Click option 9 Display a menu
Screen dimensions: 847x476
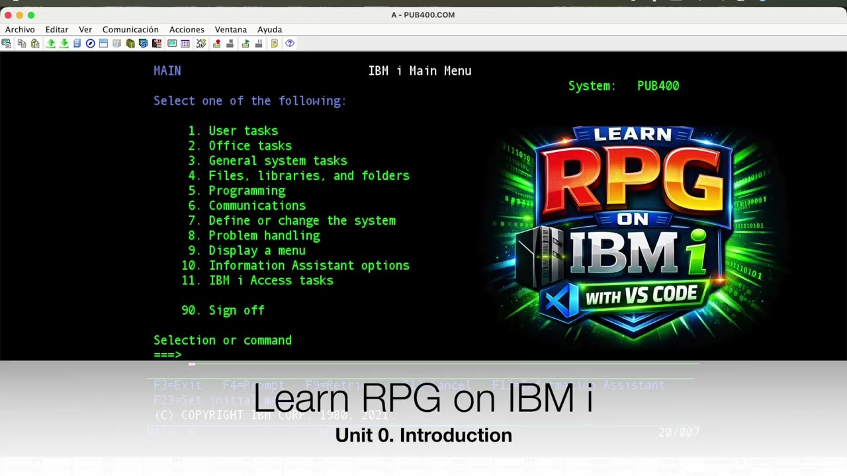[x=247, y=251]
